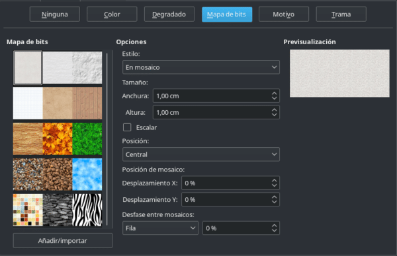This screenshot has height=256, width=397.
Task: Increase Desplazamiento X with up arrow
Action: pyautogui.click(x=274, y=180)
